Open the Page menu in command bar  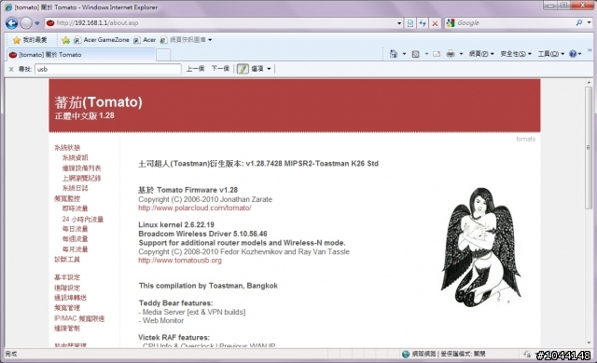tap(481, 54)
